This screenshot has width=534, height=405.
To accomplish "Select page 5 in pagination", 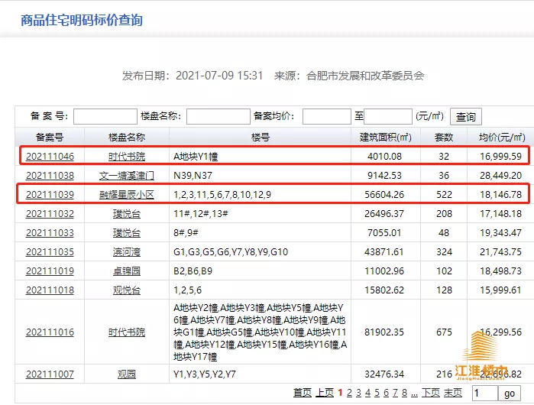I will coord(377,393).
